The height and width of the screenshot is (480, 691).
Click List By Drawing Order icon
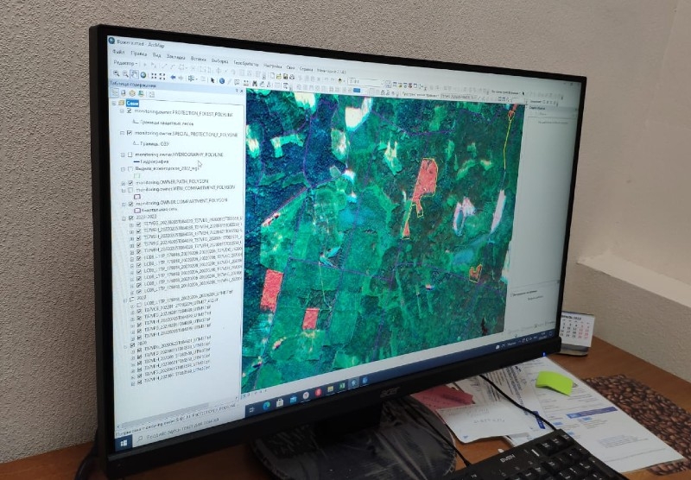[116, 93]
